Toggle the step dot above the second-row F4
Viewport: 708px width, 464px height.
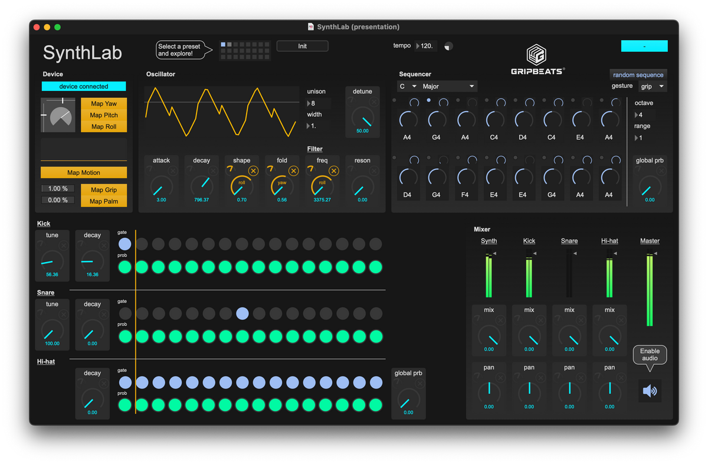[458, 158]
